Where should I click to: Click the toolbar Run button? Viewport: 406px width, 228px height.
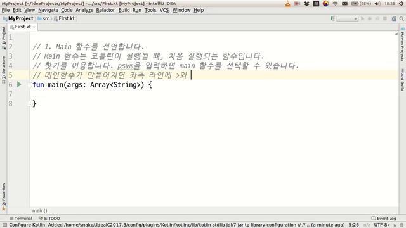[363, 18]
